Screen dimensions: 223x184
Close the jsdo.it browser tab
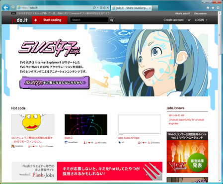pos(150,8)
